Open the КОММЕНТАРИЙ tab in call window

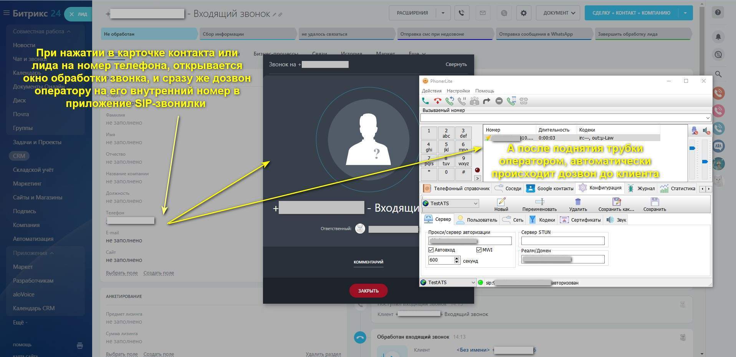tap(368, 262)
